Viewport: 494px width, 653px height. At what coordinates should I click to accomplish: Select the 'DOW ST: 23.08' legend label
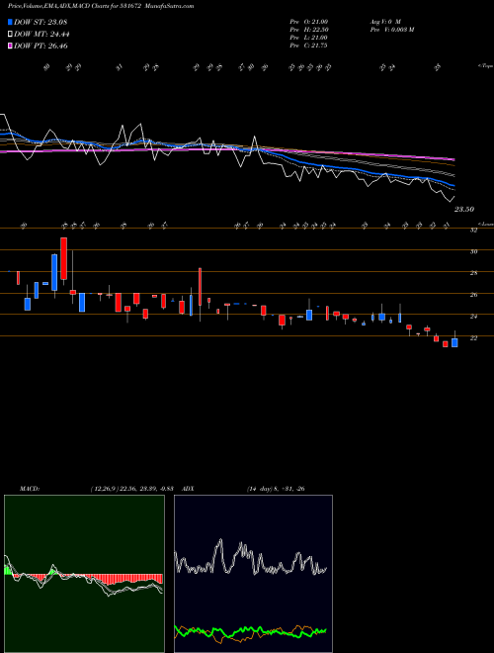coord(41,22)
